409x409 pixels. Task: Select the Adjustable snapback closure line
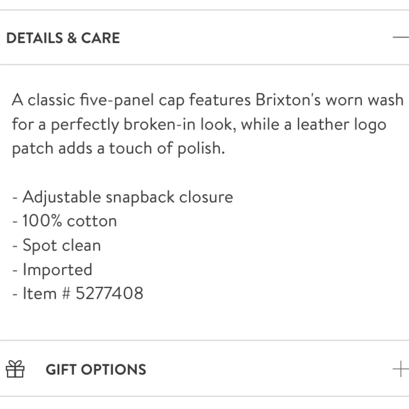coord(123,197)
